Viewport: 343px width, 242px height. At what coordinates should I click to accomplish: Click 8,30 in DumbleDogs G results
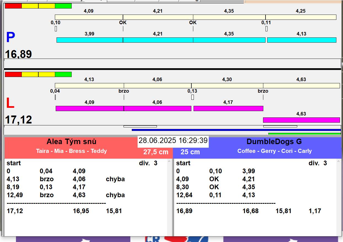pos(183,187)
